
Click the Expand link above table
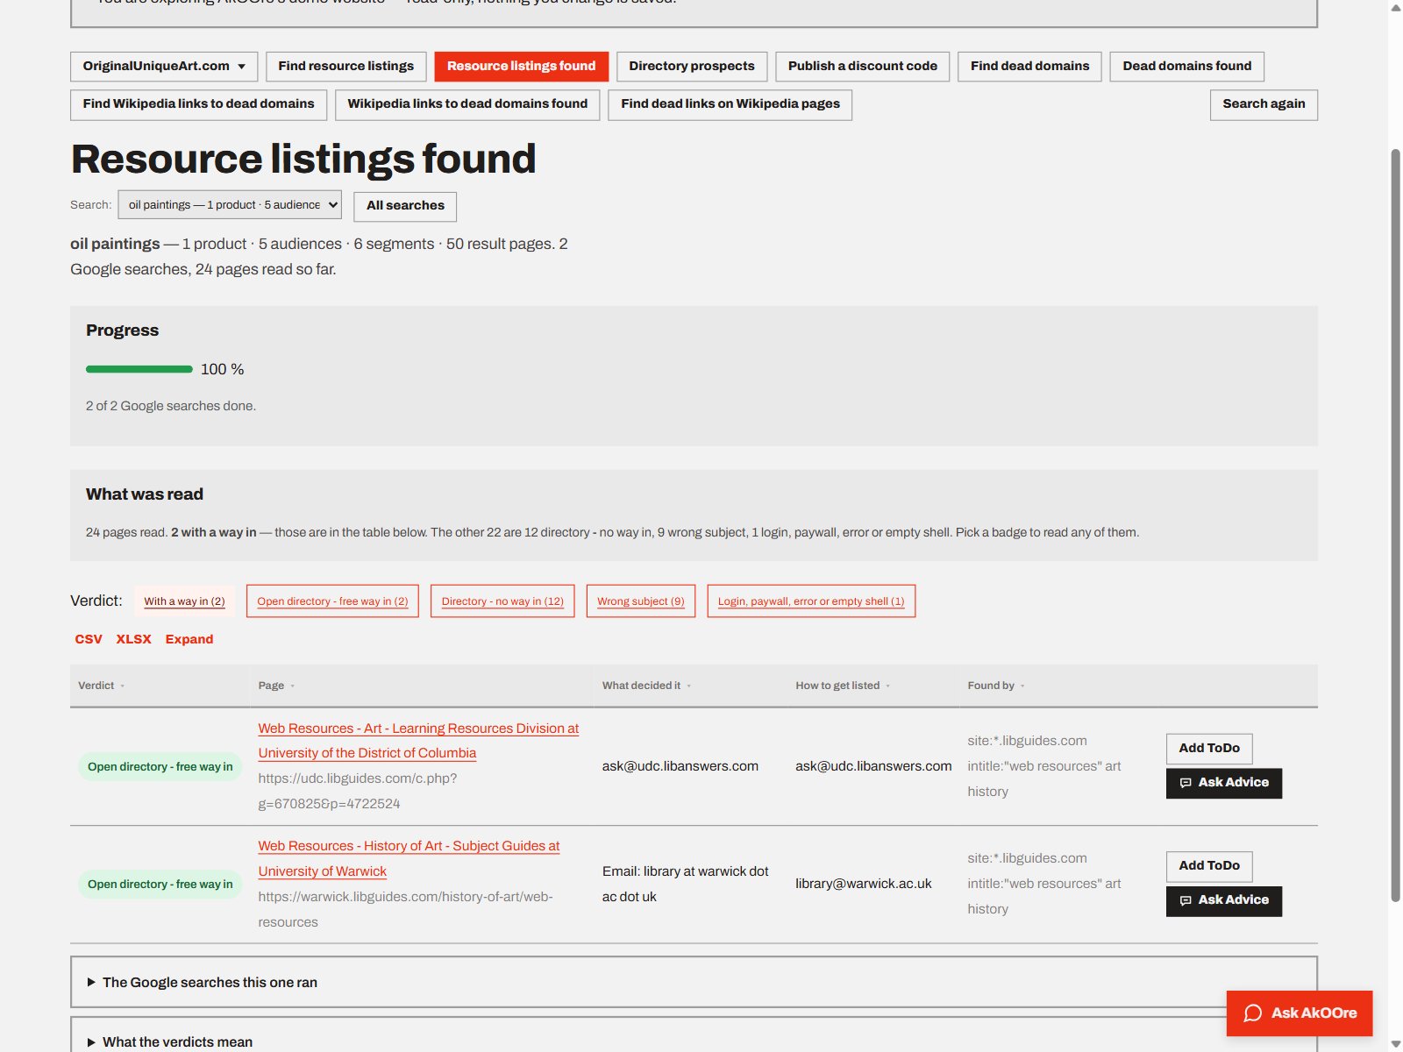[x=189, y=639]
